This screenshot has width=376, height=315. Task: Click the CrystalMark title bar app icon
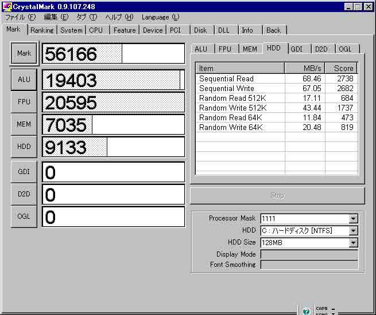coord(7,6)
